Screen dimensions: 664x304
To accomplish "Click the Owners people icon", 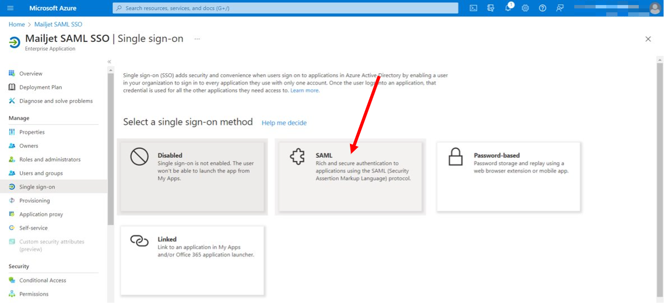I will click(x=12, y=146).
